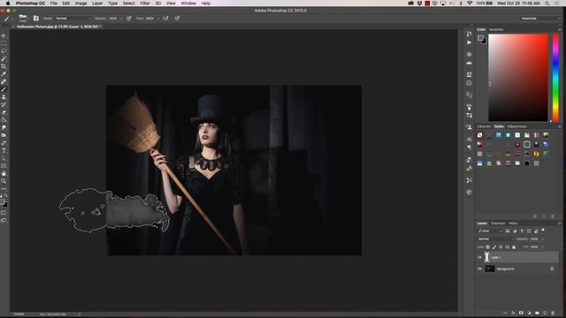Viewport: 566px width, 318px height.
Task: Toggle type layer filter
Action: [522, 231]
